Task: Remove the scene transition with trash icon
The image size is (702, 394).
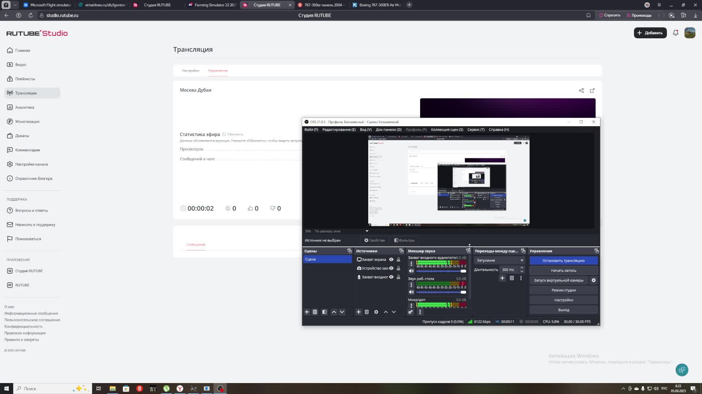Action: (x=512, y=278)
